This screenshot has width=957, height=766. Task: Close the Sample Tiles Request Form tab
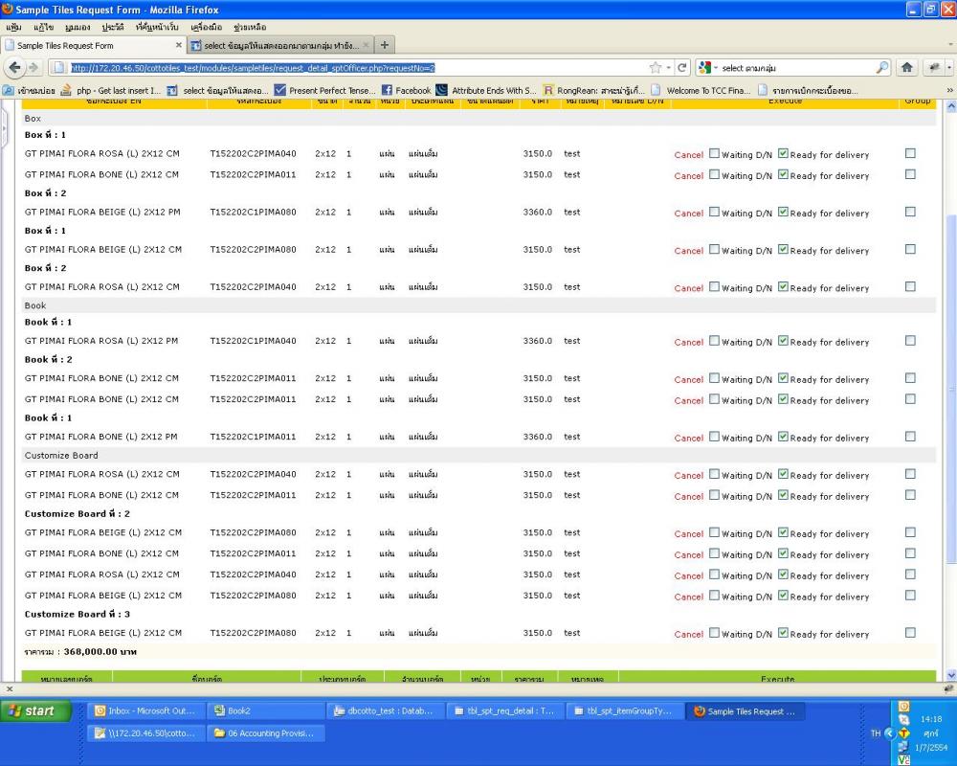pyautogui.click(x=178, y=45)
